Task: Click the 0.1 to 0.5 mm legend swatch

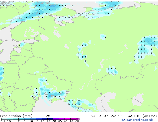Action: (x=4, y=119)
